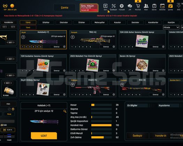Viewport: 183px width, 146px height.
Task: Open the Yükselt upgrade icon
Action: tap(122, 6)
